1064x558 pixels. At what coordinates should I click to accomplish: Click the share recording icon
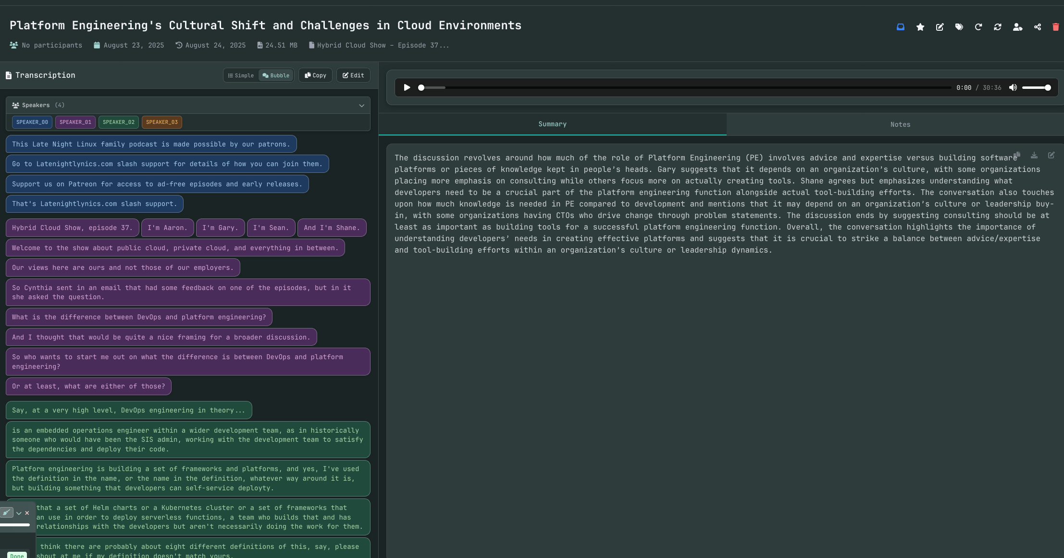point(1037,27)
